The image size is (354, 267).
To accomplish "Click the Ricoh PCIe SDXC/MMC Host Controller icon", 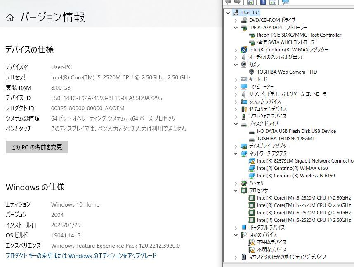I will click(x=252, y=35).
